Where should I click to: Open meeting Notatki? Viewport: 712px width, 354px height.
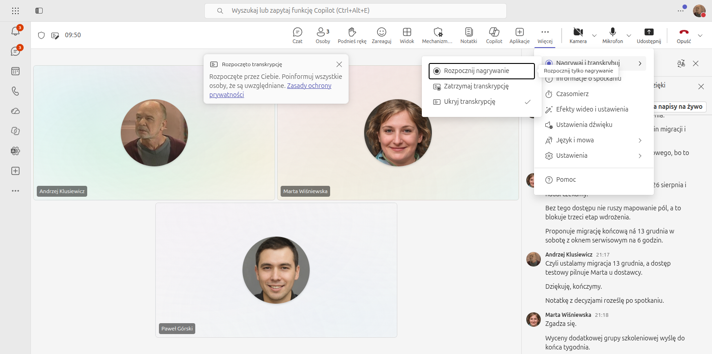(469, 35)
